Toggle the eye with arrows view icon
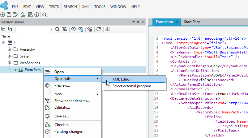The height and width of the screenshot is (138, 248). (x=74, y=29)
